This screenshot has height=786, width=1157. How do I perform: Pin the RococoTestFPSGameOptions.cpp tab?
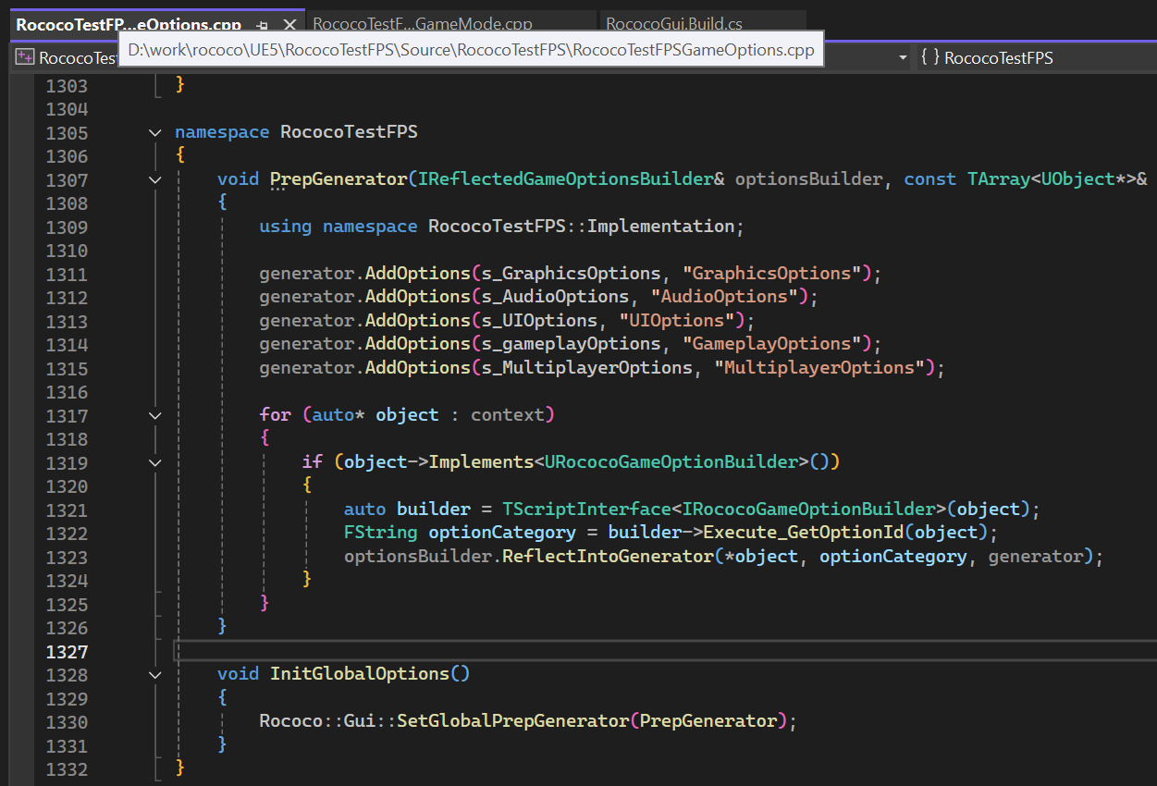click(263, 25)
